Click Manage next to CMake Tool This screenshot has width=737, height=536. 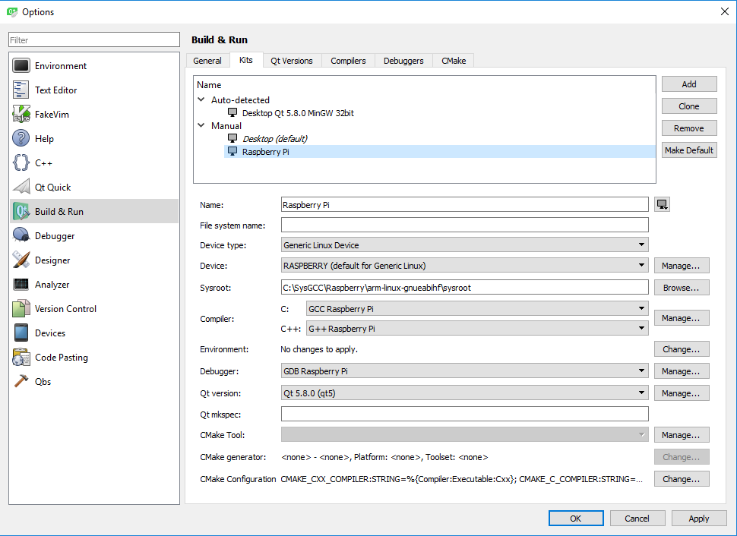click(681, 434)
